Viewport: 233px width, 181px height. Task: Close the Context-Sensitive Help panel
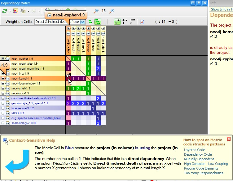pos(229,139)
